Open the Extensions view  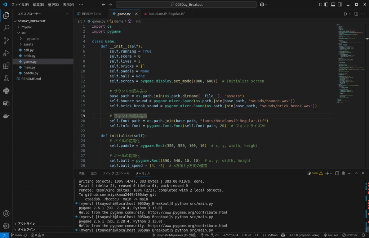click(x=6, y=66)
